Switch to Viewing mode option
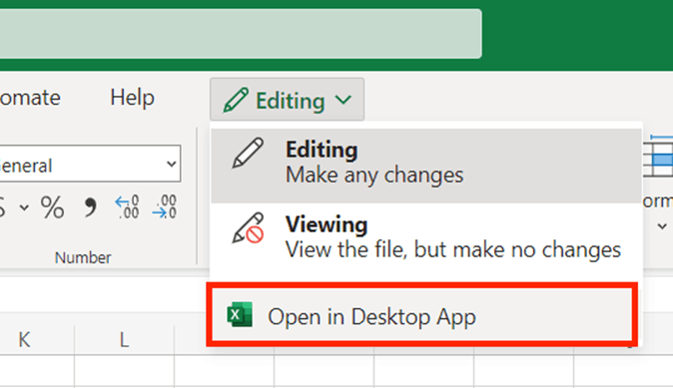The width and height of the screenshot is (673, 388). [x=426, y=236]
